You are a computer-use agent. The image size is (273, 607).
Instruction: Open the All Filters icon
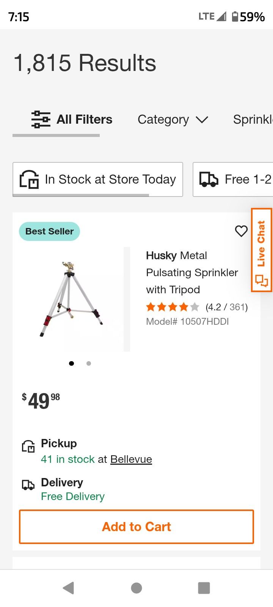pyautogui.click(x=41, y=119)
